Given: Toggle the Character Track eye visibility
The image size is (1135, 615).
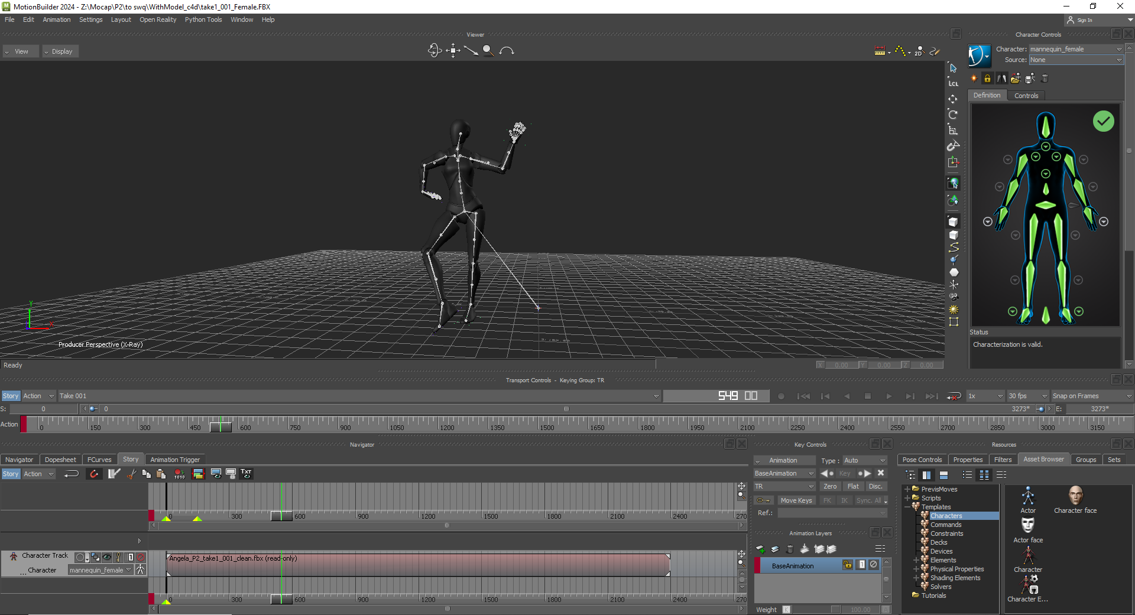Looking at the screenshot, I should pyautogui.click(x=107, y=557).
